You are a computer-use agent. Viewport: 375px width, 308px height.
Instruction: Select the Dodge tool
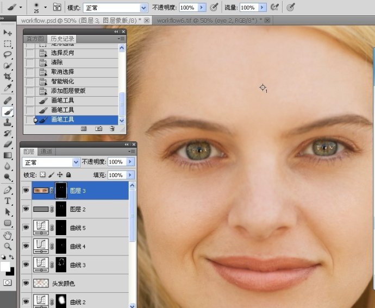click(8, 177)
